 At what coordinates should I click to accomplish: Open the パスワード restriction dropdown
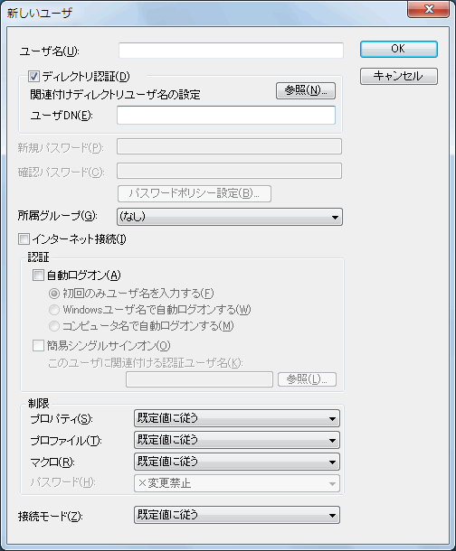[x=237, y=483]
